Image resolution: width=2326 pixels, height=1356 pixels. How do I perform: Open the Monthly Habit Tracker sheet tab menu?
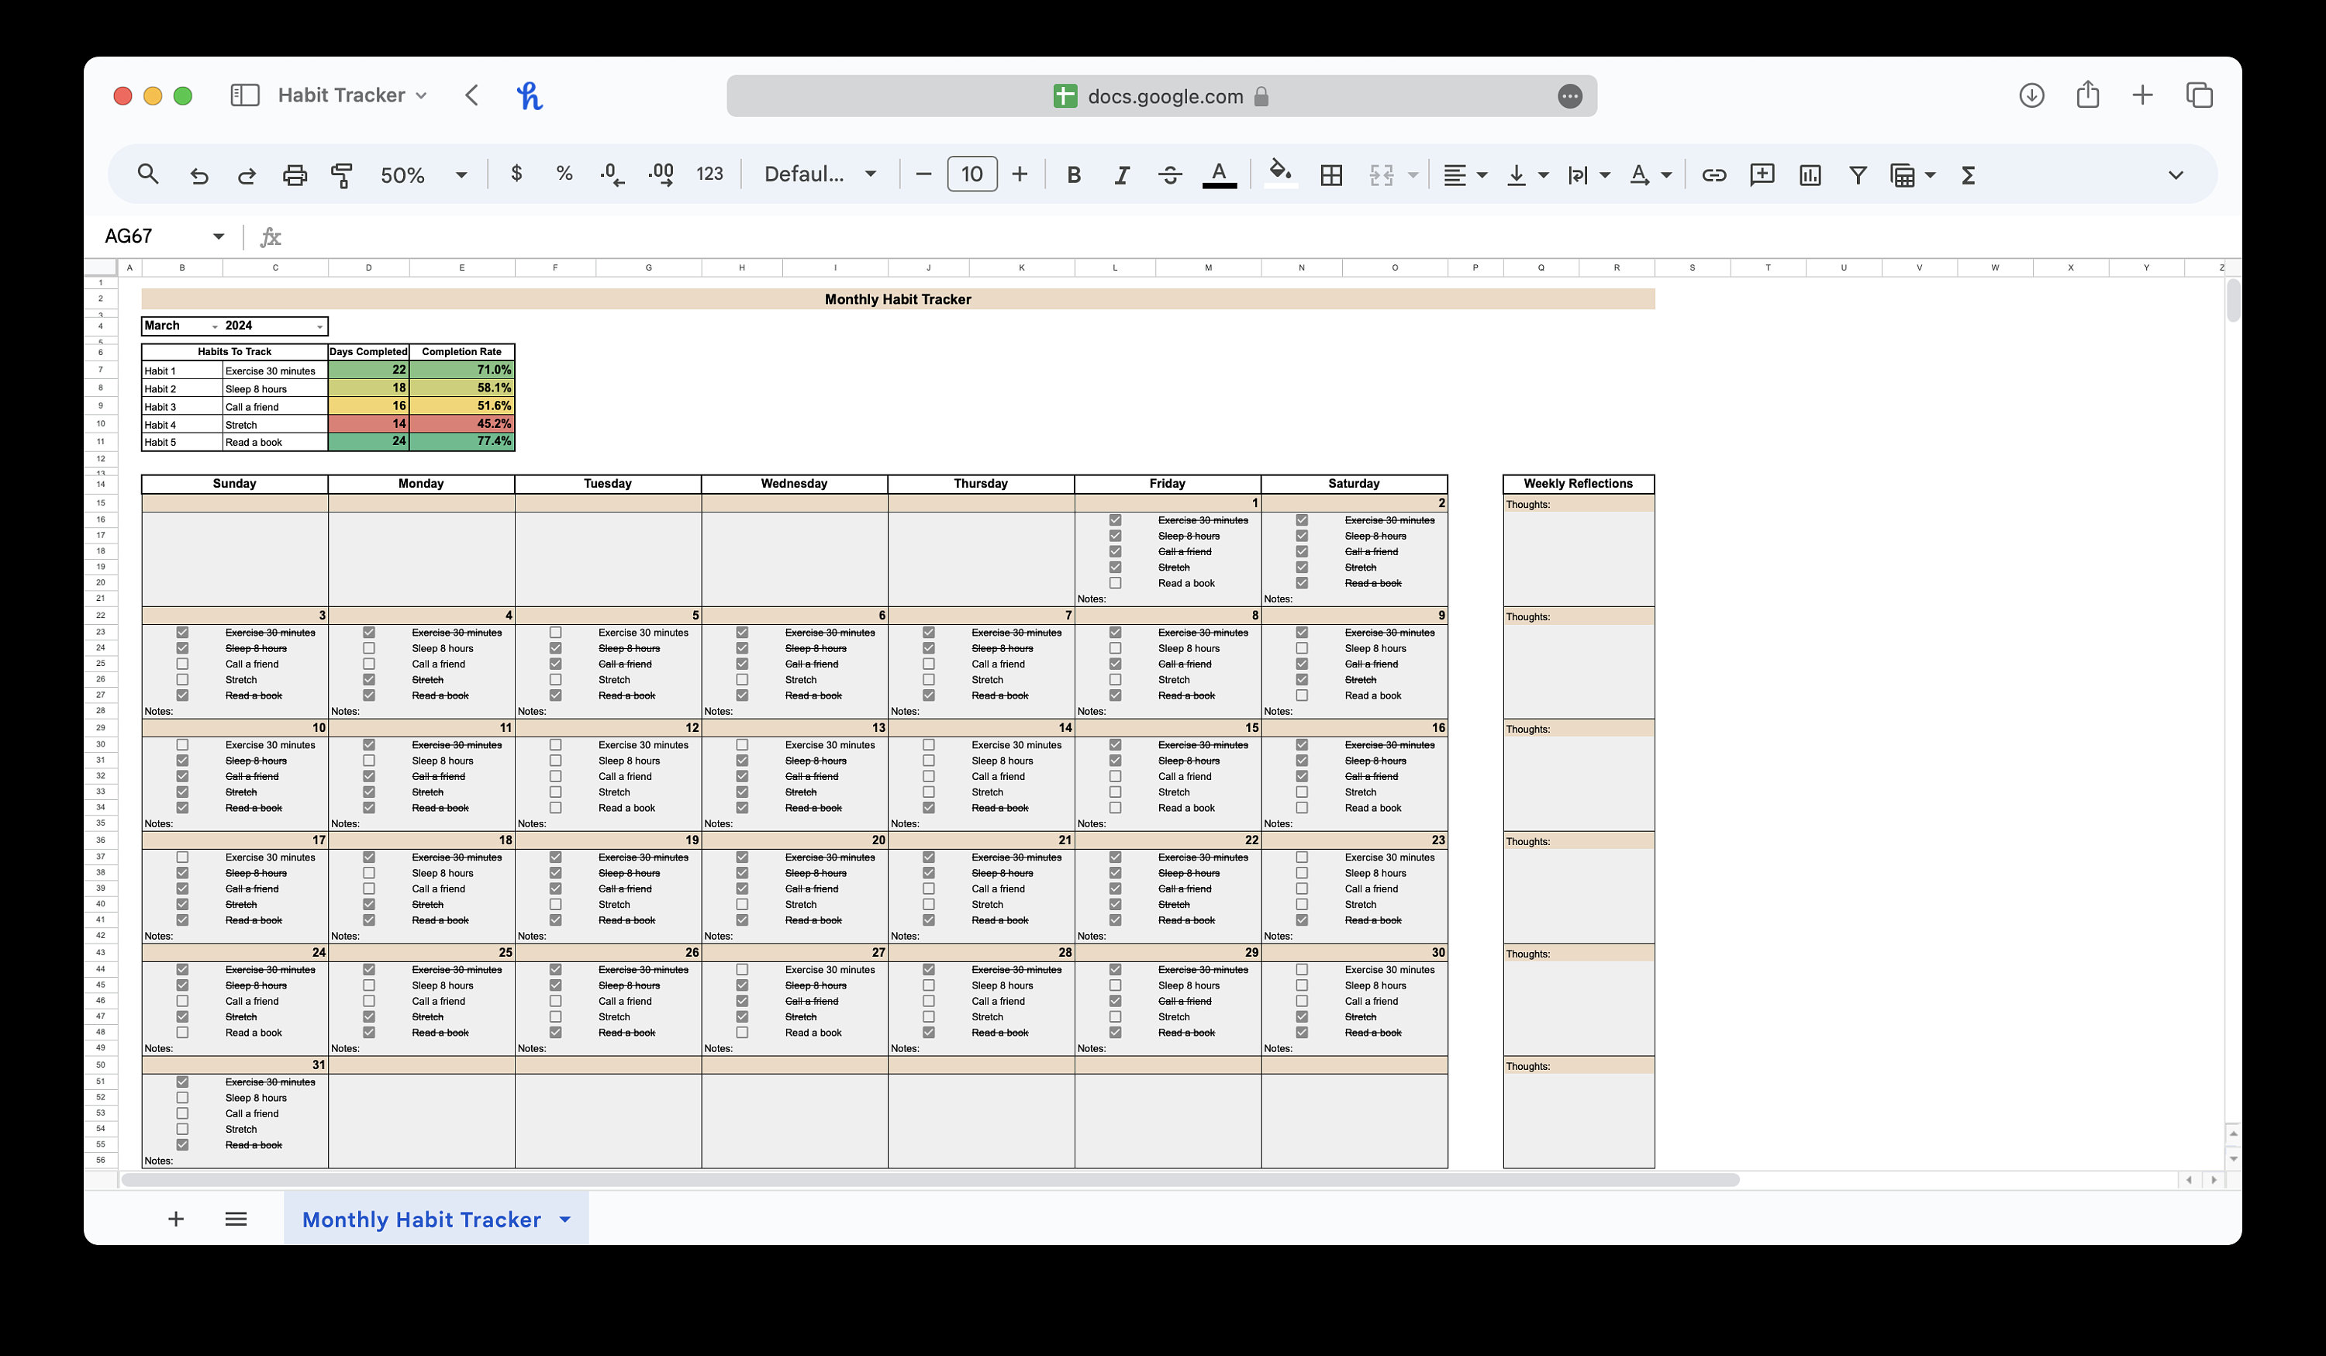(566, 1220)
